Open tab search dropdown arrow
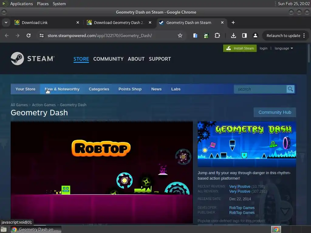 click(6, 22)
